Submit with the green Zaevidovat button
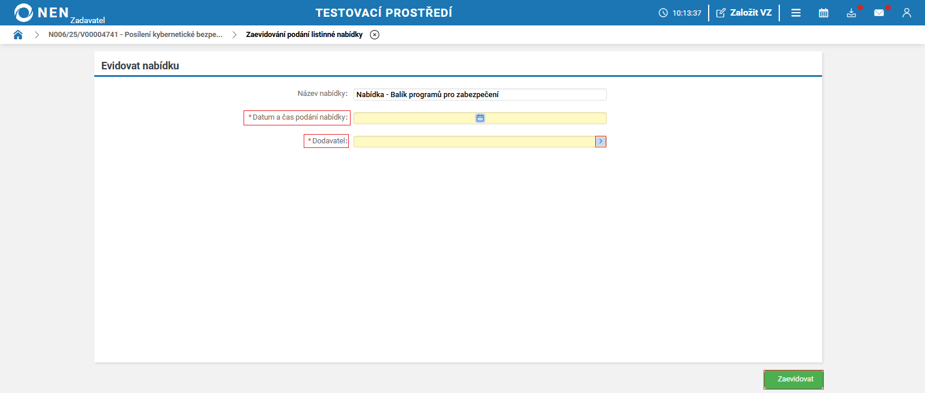 pyautogui.click(x=794, y=379)
